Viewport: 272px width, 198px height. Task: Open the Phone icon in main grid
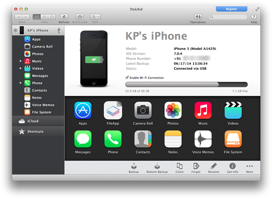[113, 139]
